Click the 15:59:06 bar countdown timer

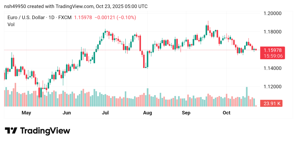tap(273, 56)
